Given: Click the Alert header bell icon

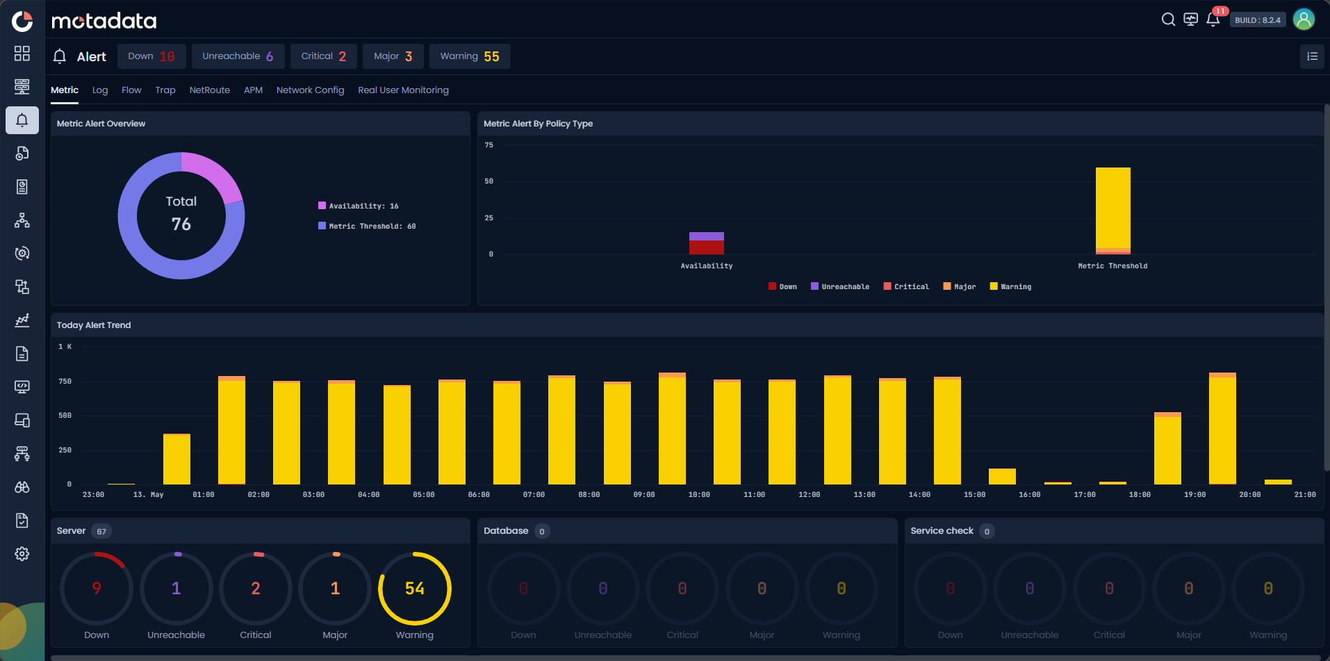Looking at the screenshot, I should [x=60, y=56].
